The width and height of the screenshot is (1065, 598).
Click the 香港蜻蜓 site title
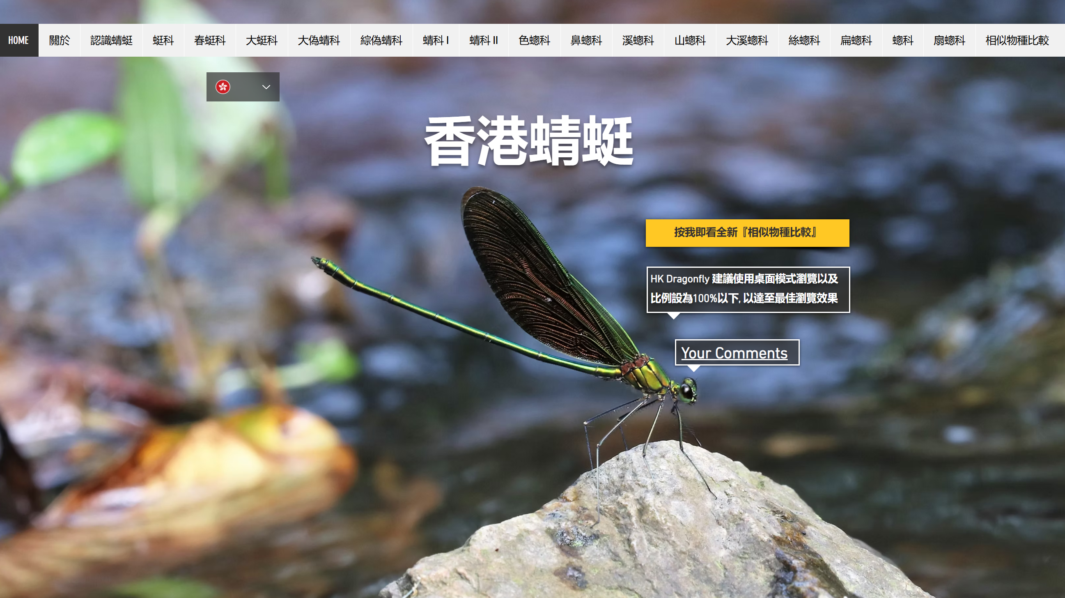(x=529, y=140)
